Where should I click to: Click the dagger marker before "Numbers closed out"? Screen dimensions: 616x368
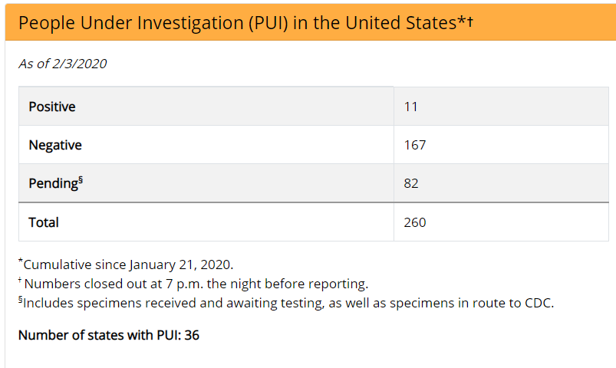pyautogui.click(x=21, y=282)
